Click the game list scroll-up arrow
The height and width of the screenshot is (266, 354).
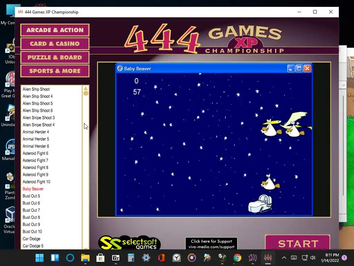point(86,88)
